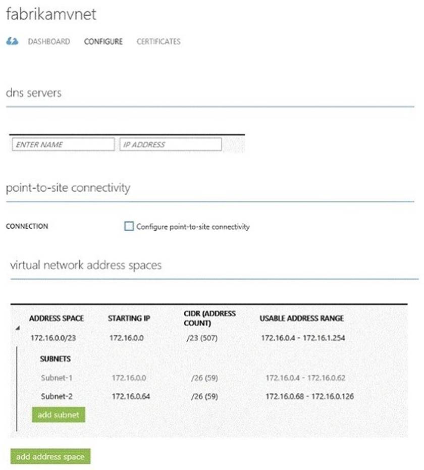Viewport: 424px width, 470px height.
Task: Select the Subnet-2 name field
Action: (57, 396)
